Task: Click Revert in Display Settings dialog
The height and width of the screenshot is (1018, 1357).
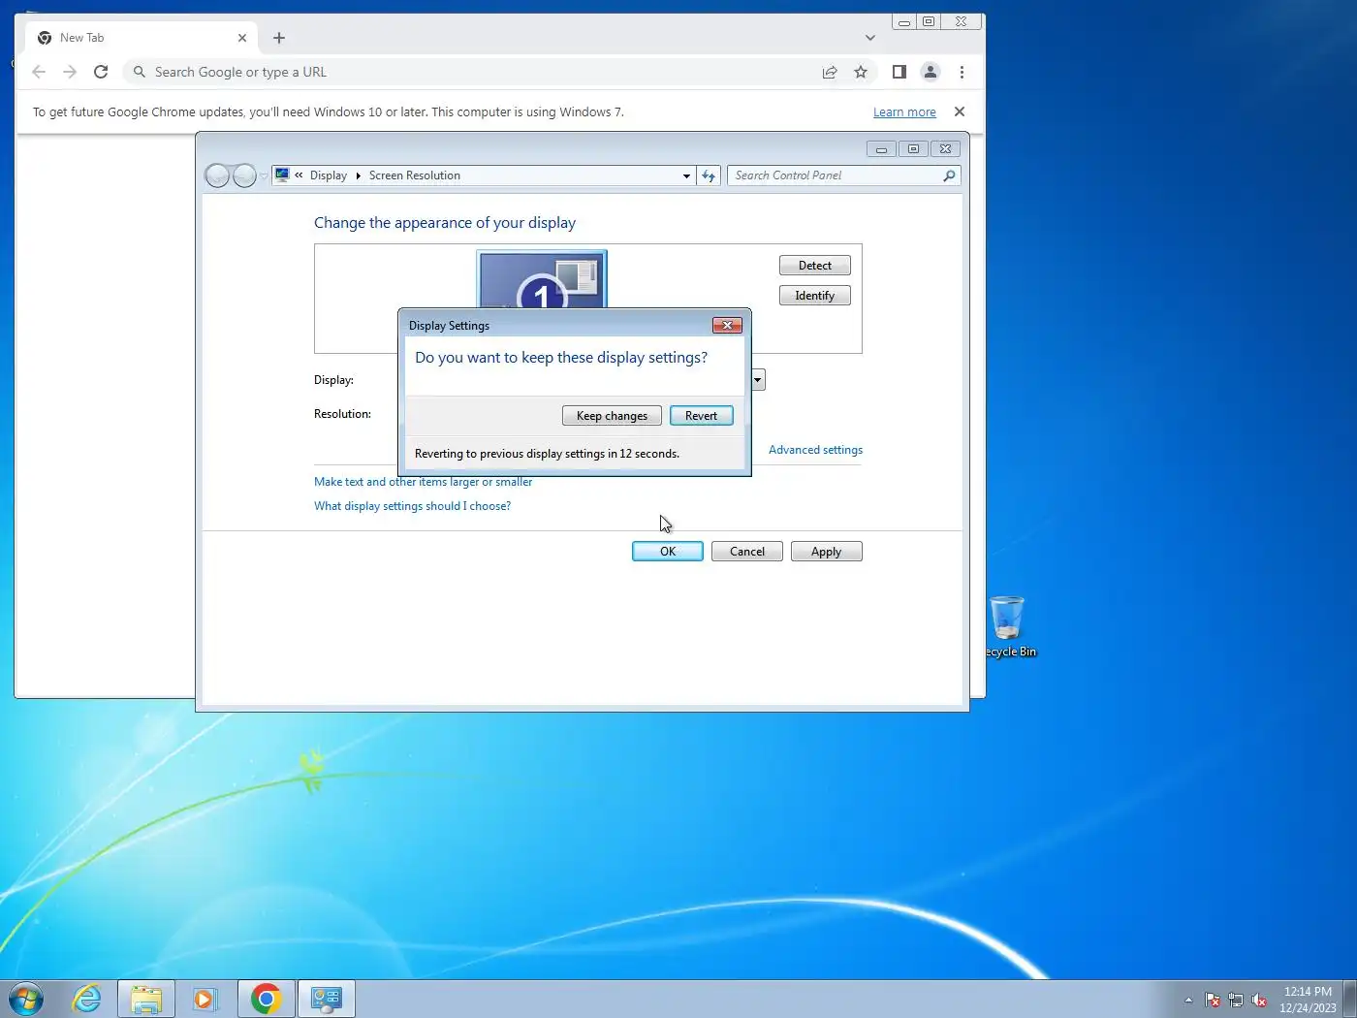Action: click(x=701, y=416)
